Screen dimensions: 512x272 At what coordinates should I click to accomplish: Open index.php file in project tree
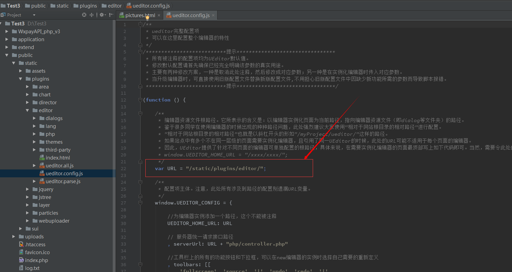click(x=36, y=260)
